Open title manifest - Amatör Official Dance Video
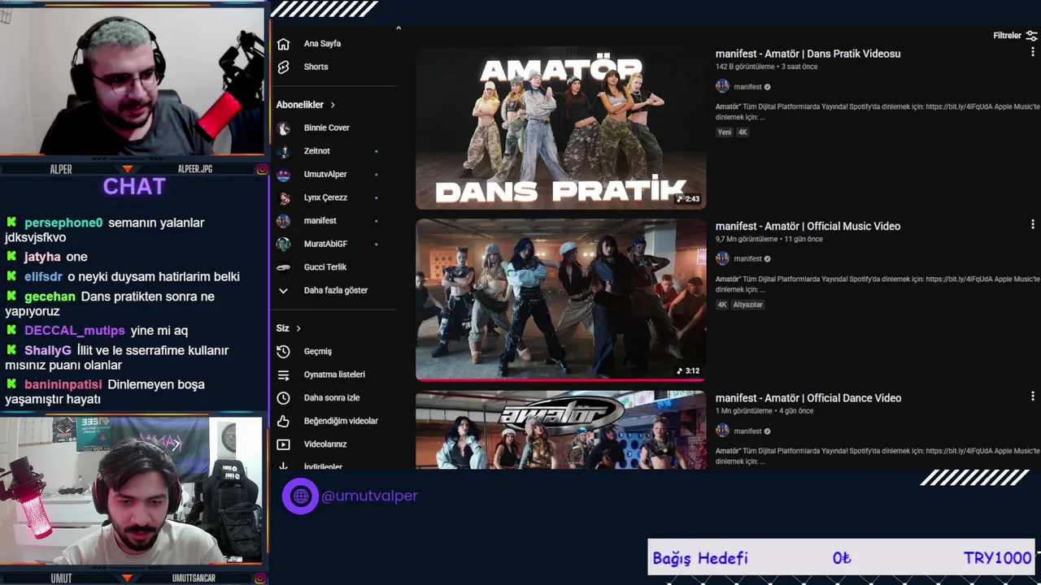The width and height of the screenshot is (1041, 585). pos(808,398)
